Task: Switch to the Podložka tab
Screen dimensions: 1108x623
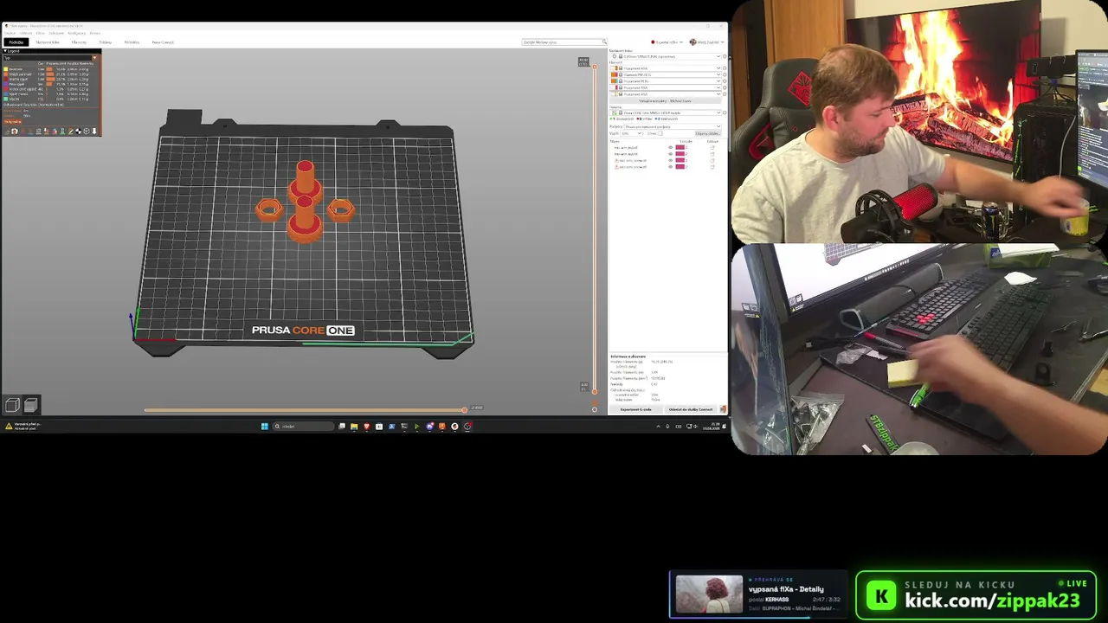Action: (16, 42)
